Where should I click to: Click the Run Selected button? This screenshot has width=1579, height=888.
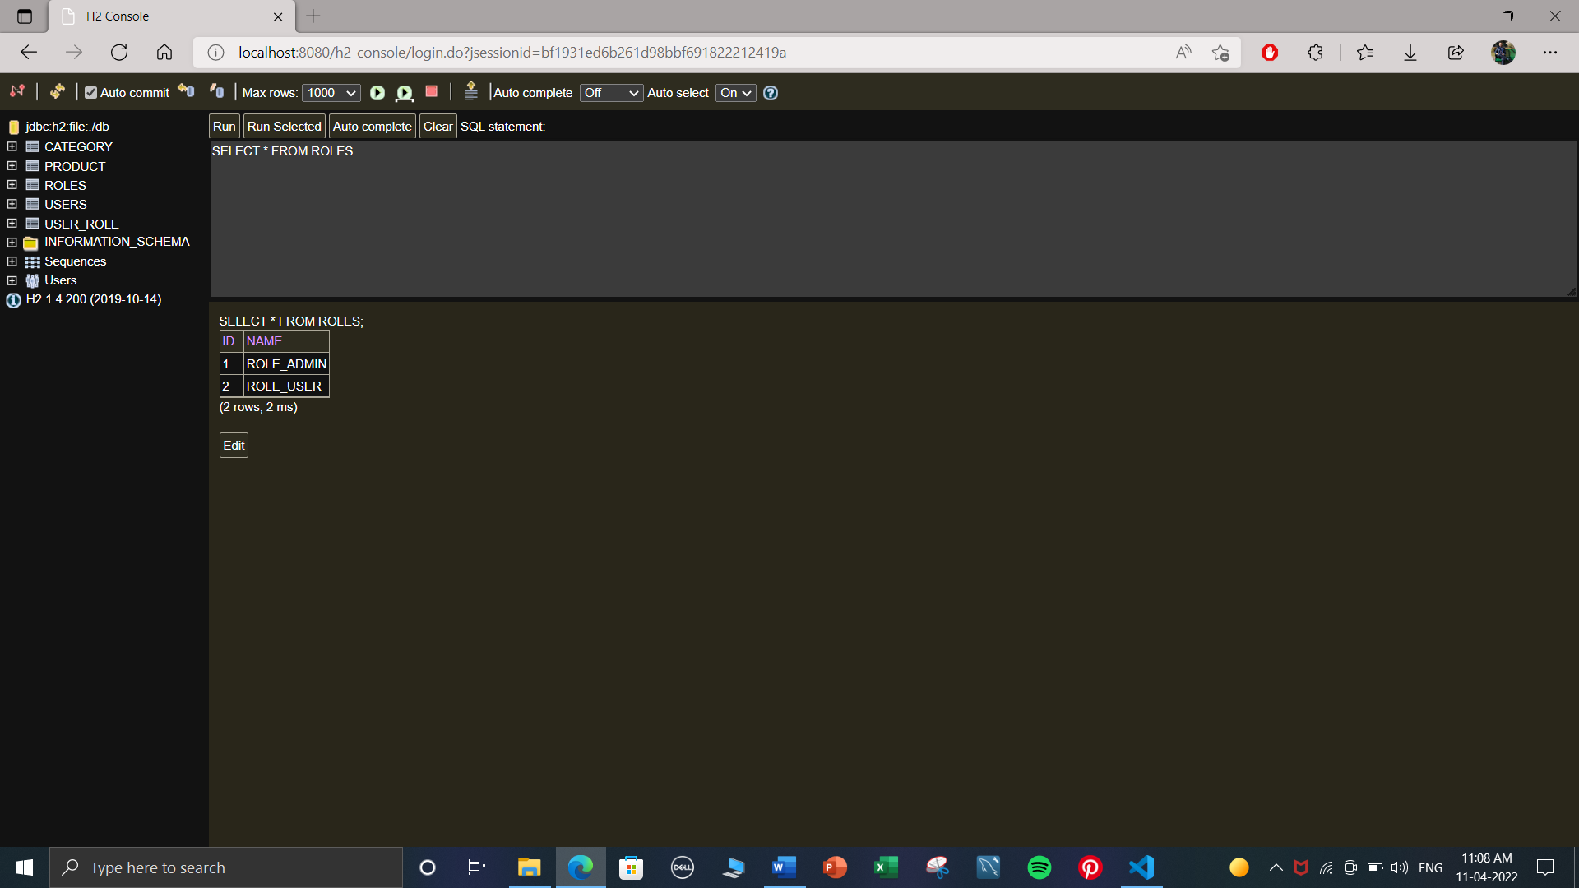285,127
